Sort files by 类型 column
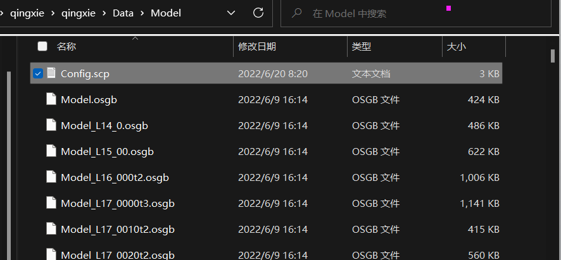The height and width of the screenshot is (260, 561). [362, 46]
